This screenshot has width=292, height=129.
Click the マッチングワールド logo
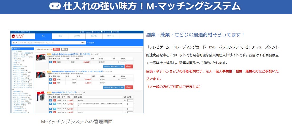[x=18, y=36]
